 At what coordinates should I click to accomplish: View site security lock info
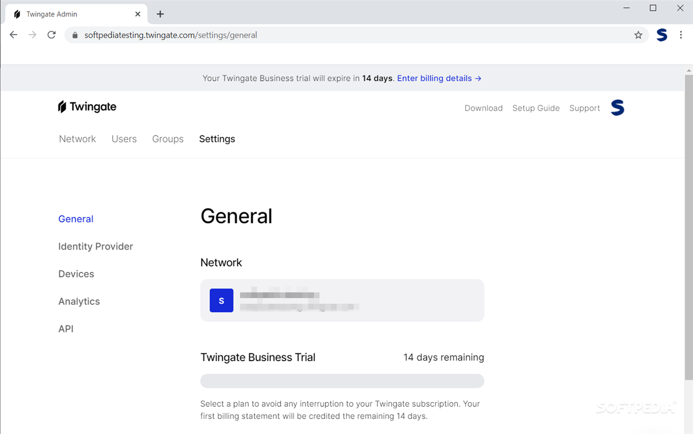pyautogui.click(x=75, y=35)
